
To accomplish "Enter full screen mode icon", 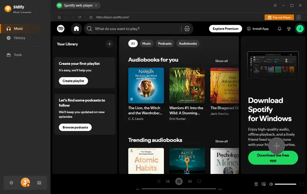I will pos(302,184).
